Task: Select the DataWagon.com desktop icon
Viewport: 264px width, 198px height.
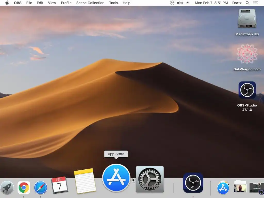Action: (x=247, y=57)
